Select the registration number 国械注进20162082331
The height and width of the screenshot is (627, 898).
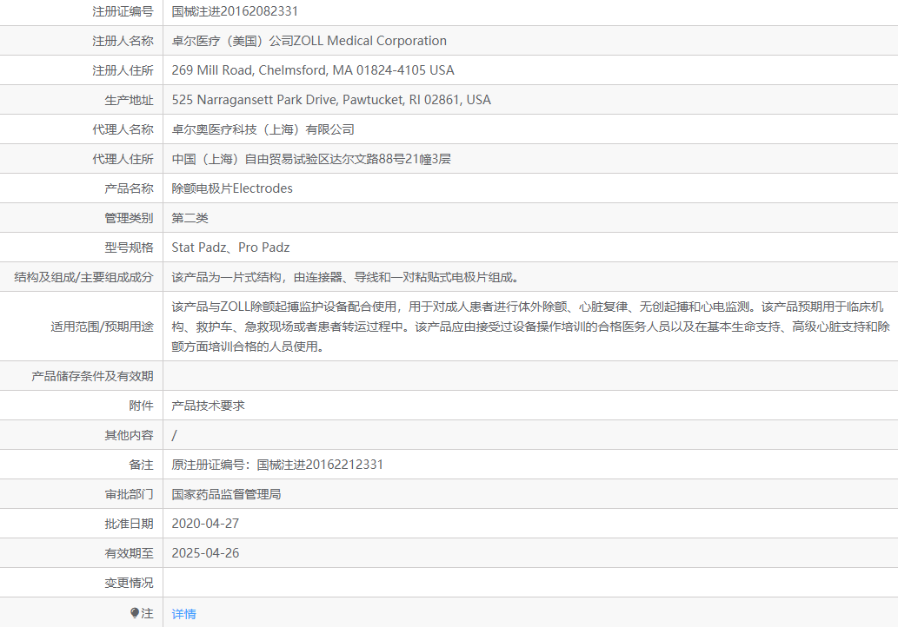click(236, 11)
